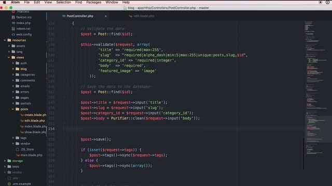Click gutter line number 154
The height and width of the screenshot is (186, 332).
[x=51, y=129]
